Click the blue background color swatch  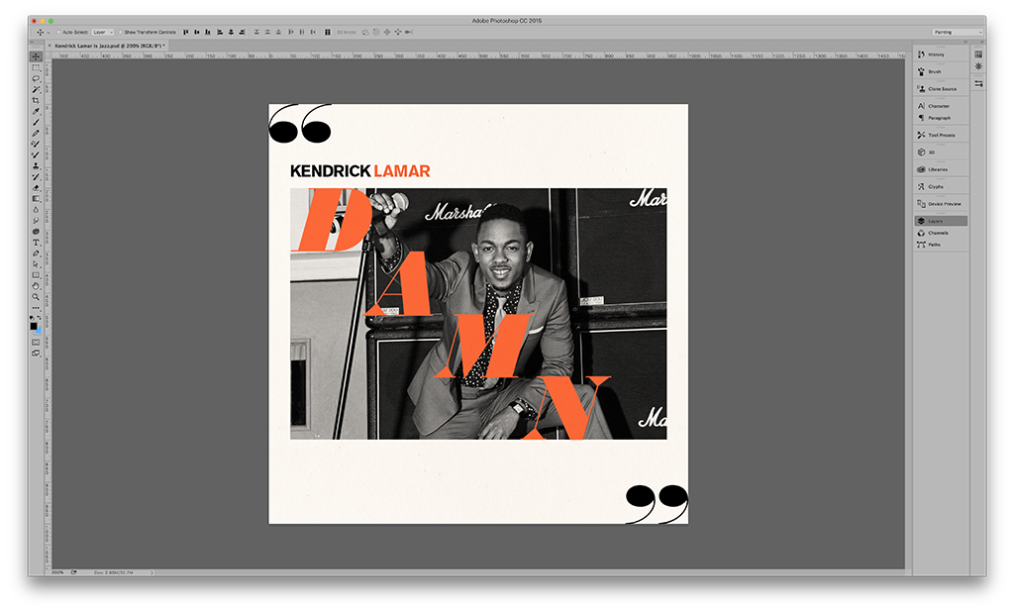coord(39,331)
